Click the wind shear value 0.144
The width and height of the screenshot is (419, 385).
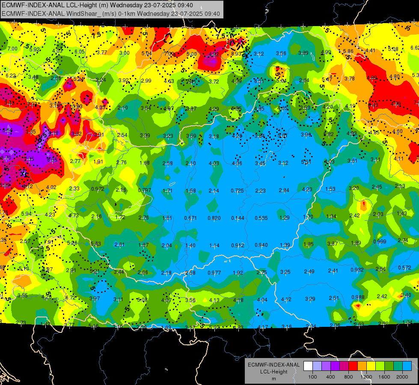238,218
